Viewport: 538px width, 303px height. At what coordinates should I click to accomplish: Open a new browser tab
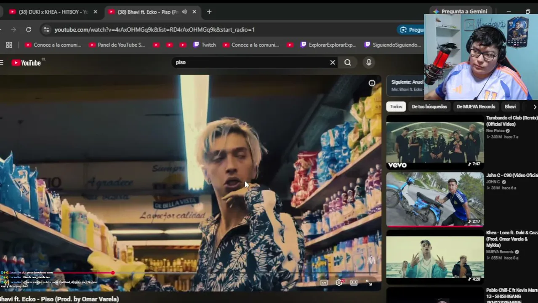pyautogui.click(x=209, y=12)
